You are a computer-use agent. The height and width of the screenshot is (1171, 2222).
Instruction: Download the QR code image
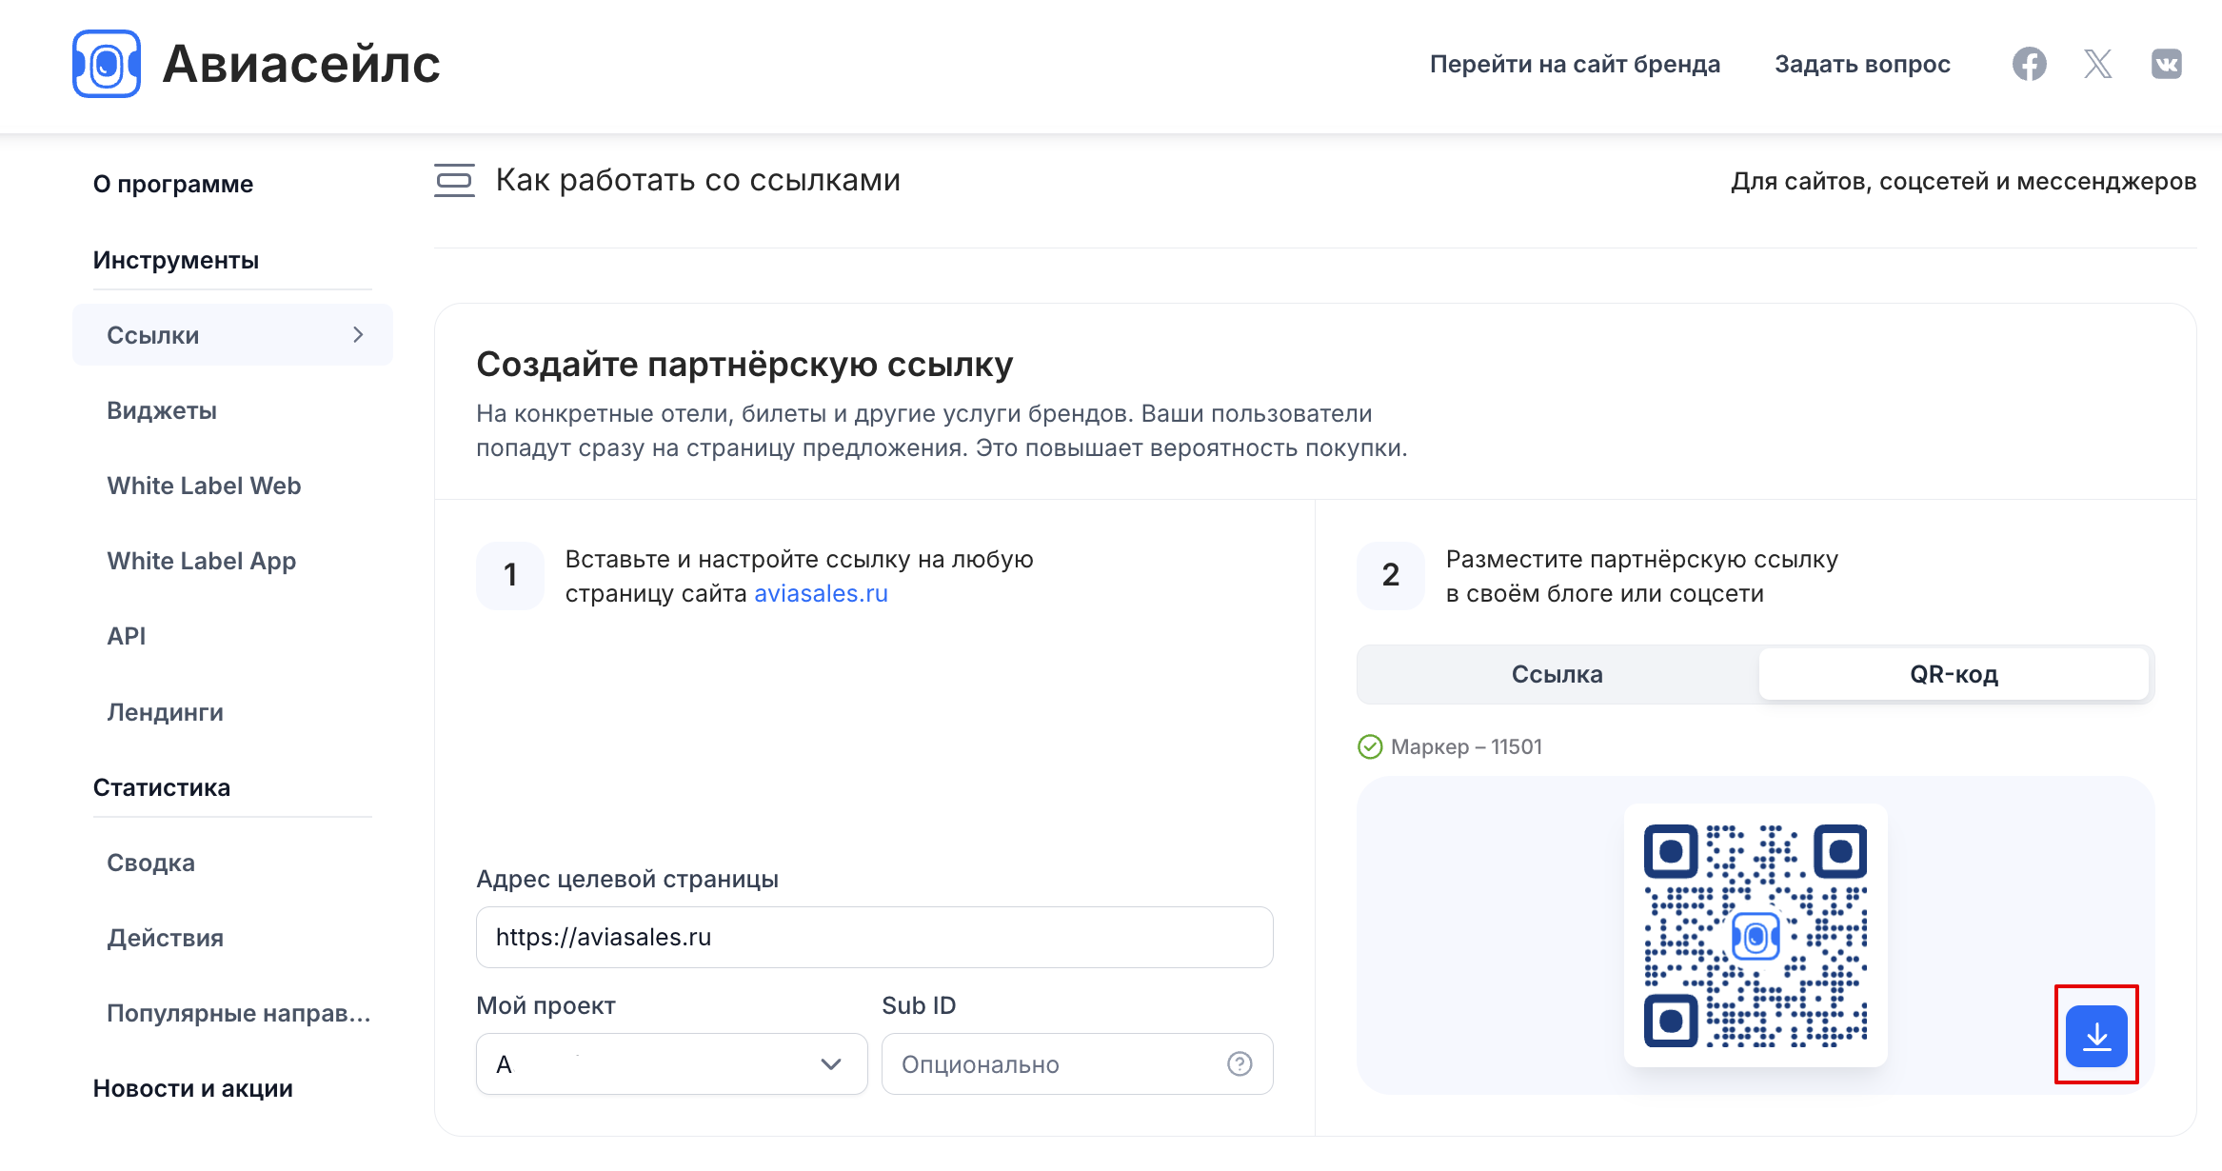2096,1036
